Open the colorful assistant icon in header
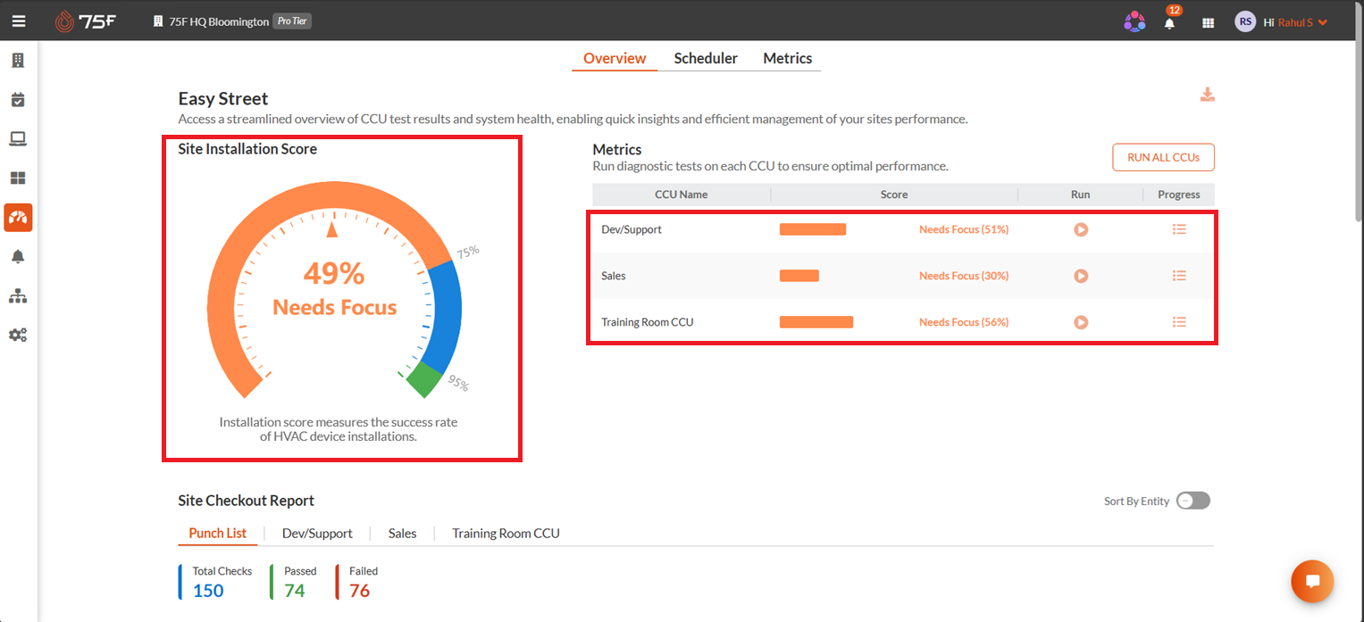Screen dimensions: 1364x622 [1134, 22]
